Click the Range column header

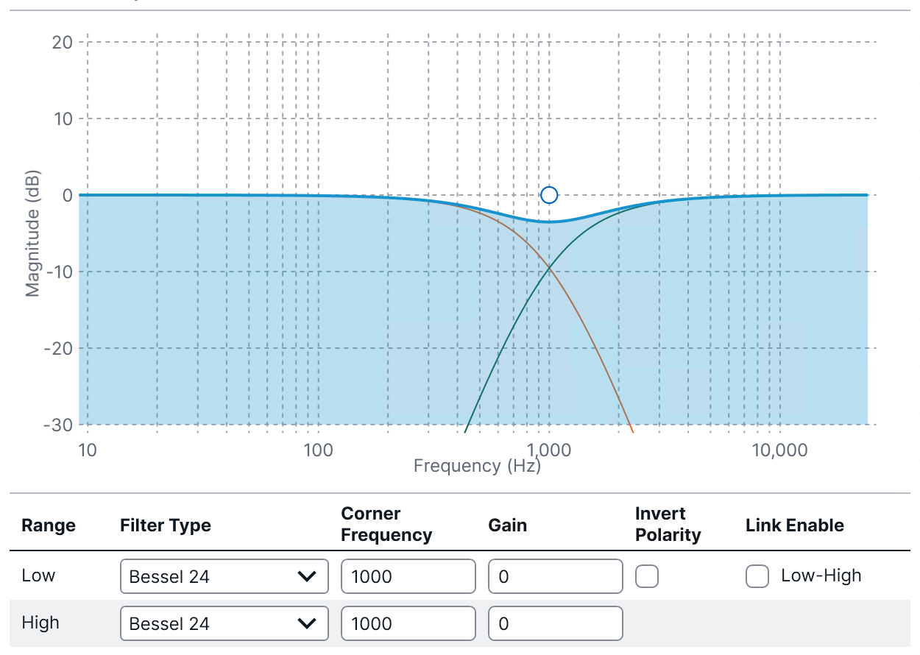pos(49,525)
